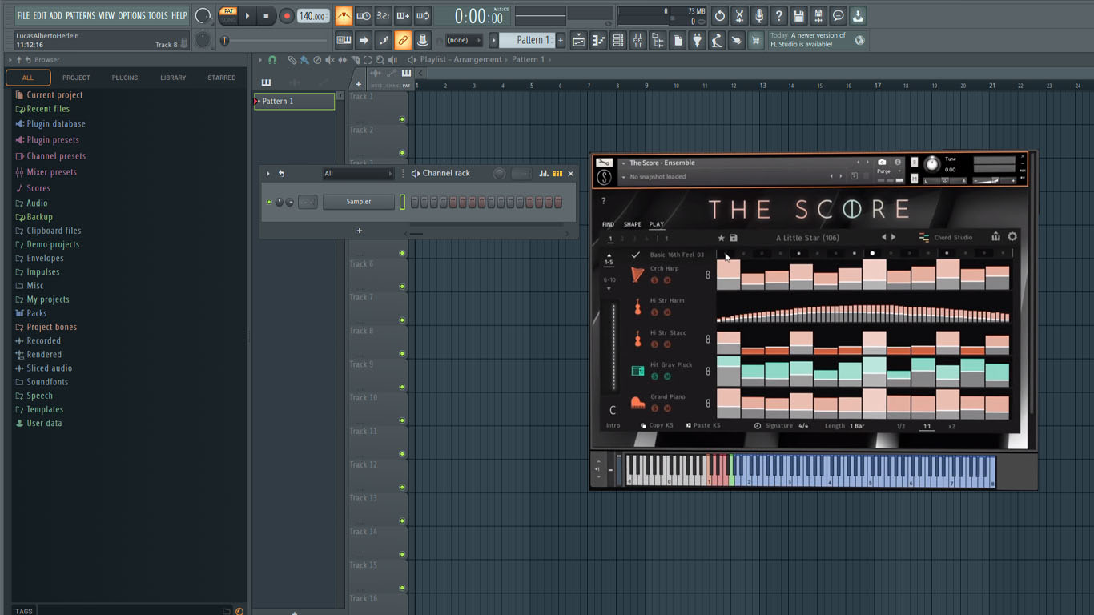Click the Sampler channel button
Screen dimensions: 1094x615
pos(359,202)
